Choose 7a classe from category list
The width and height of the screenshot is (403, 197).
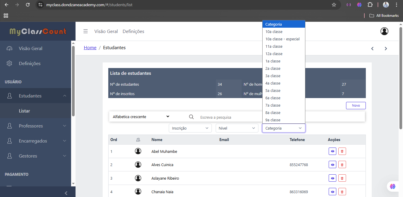[273, 105]
